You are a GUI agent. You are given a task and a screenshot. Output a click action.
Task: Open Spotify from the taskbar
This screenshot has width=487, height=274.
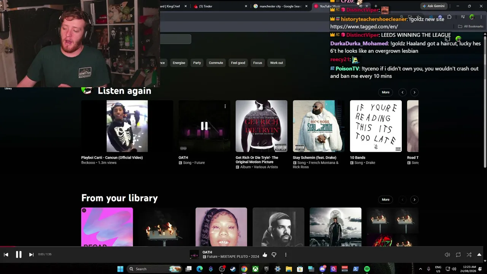[x=367, y=269]
